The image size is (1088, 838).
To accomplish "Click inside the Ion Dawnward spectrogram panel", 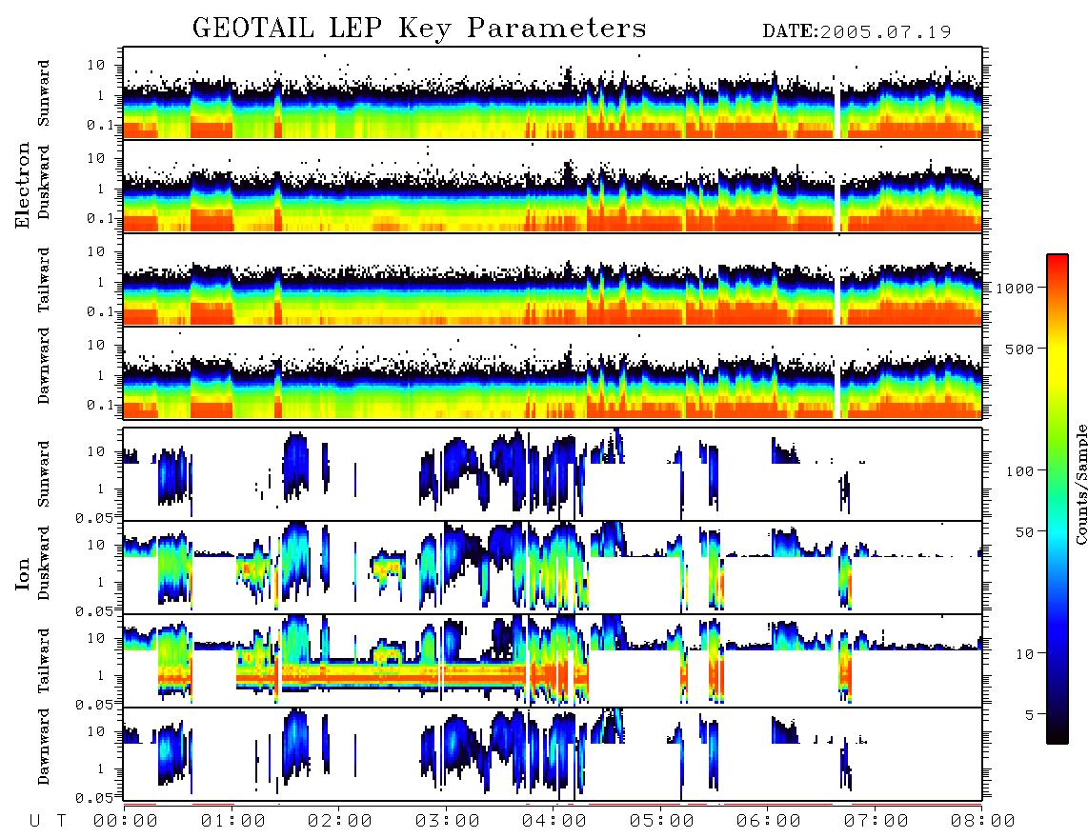I will [553, 754].
